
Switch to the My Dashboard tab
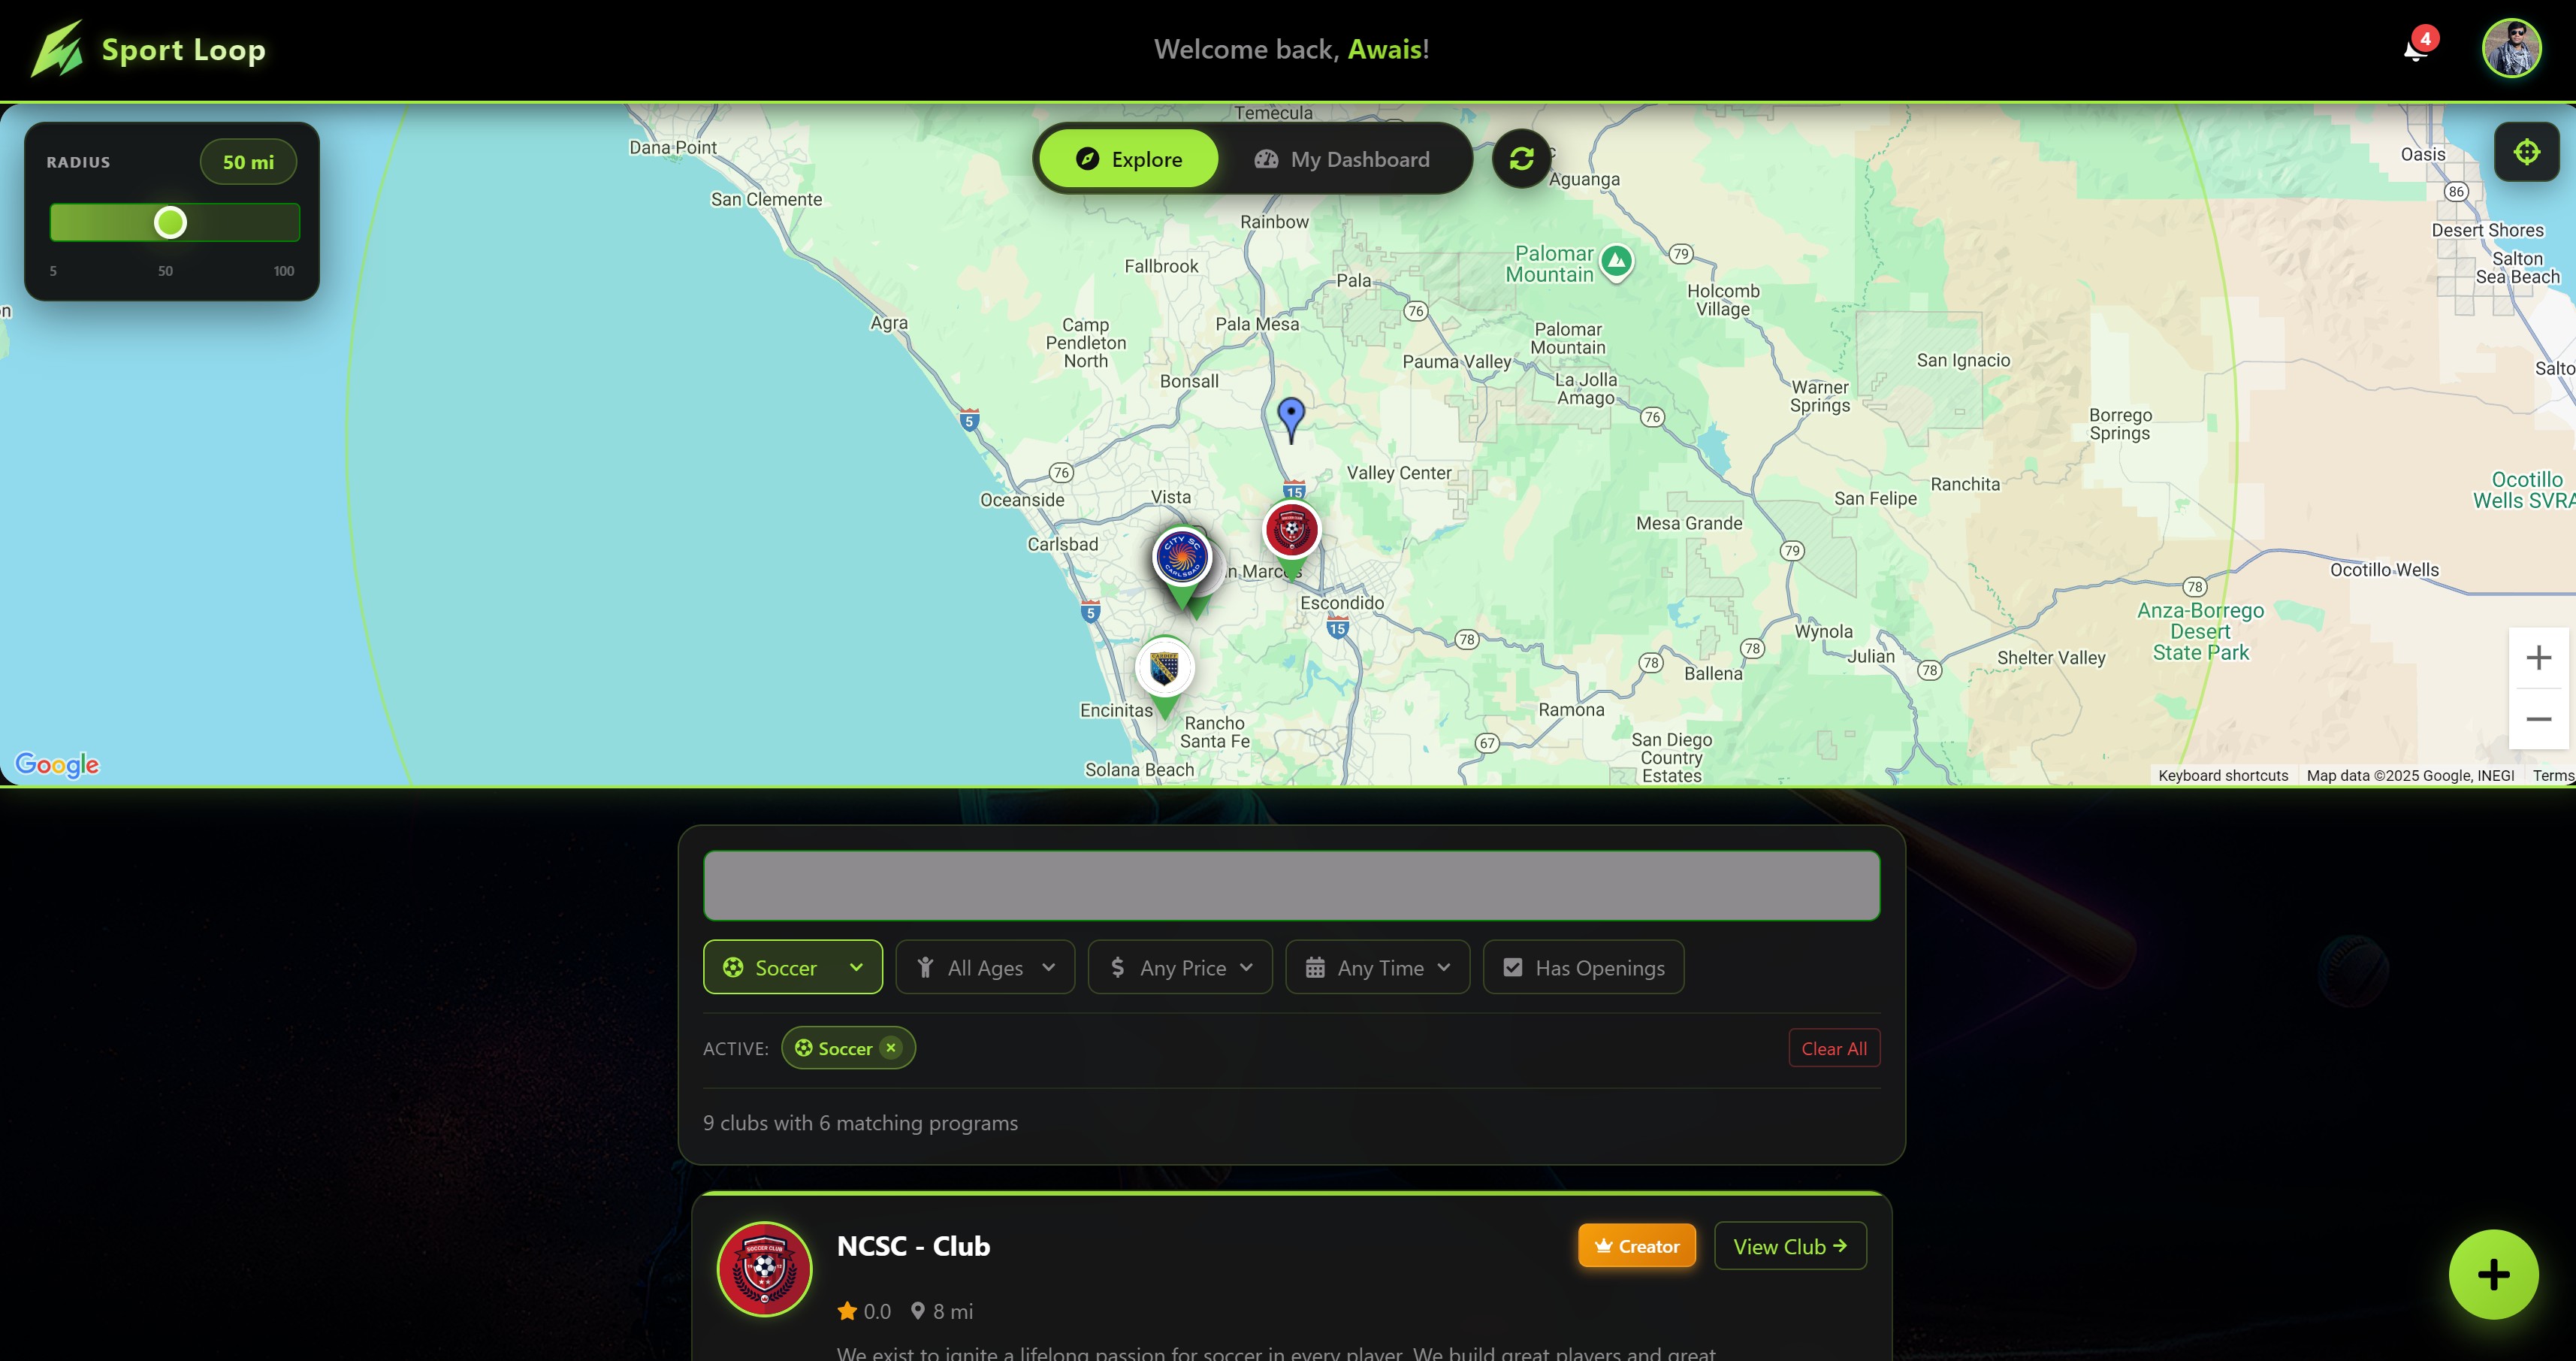(1345, 159)
